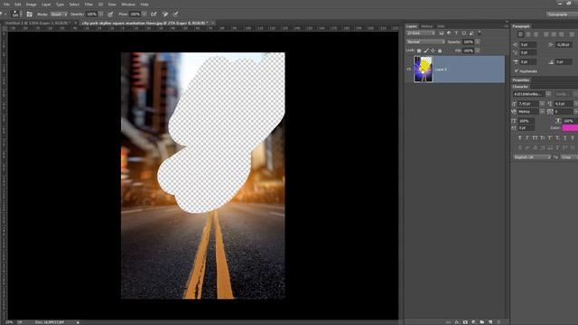Toggle pressure for opacity icon
Viewport: 578px width, 325px height.
click(x=110, y=14)
